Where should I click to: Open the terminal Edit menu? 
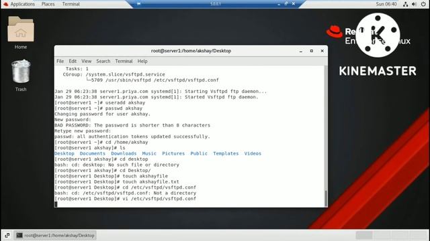tap(73, 61)
